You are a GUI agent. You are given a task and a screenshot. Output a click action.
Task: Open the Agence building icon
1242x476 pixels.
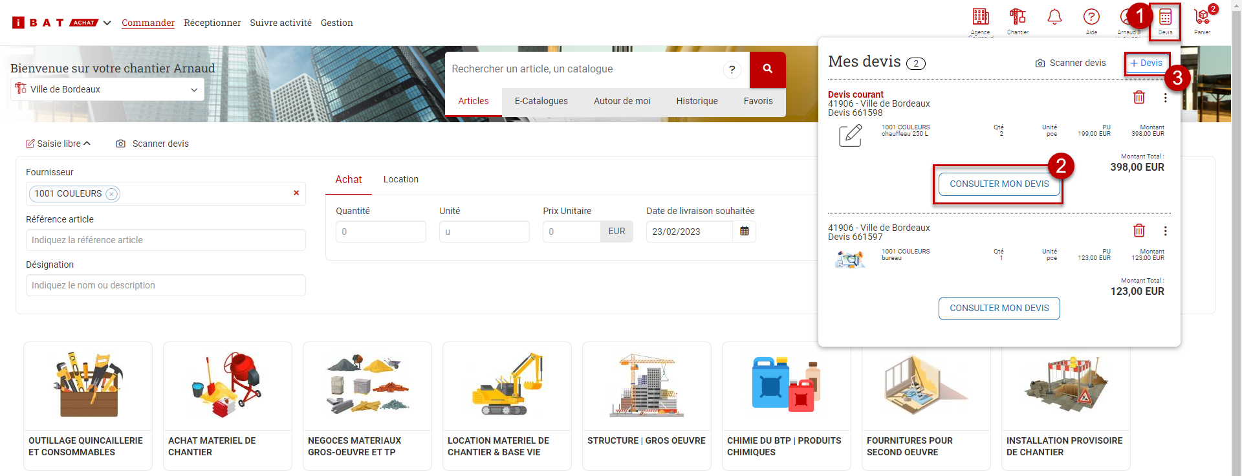tap(980, 17)
